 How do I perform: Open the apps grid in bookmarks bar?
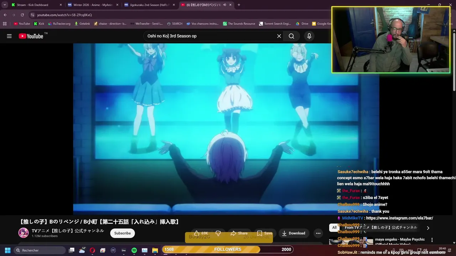[x=5, y=24]
